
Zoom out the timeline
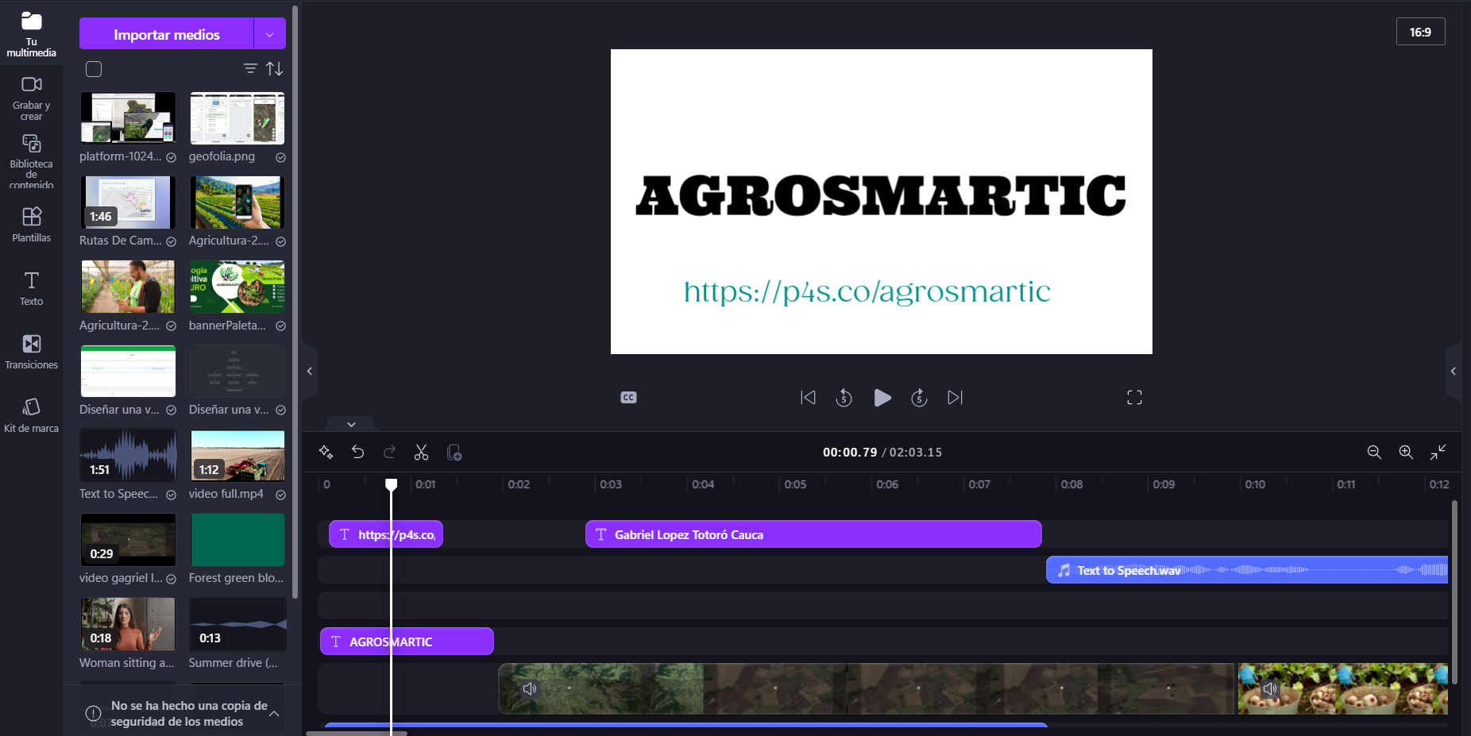pyautogui.click(x=1374, y=452)
